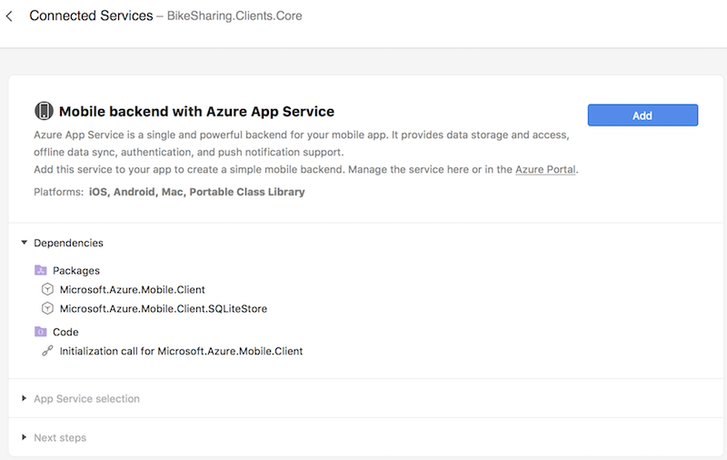Viewport: 727px width, 460px height.
Task: Collapse the Dependencies section triangle
Action: click(25, 243)
